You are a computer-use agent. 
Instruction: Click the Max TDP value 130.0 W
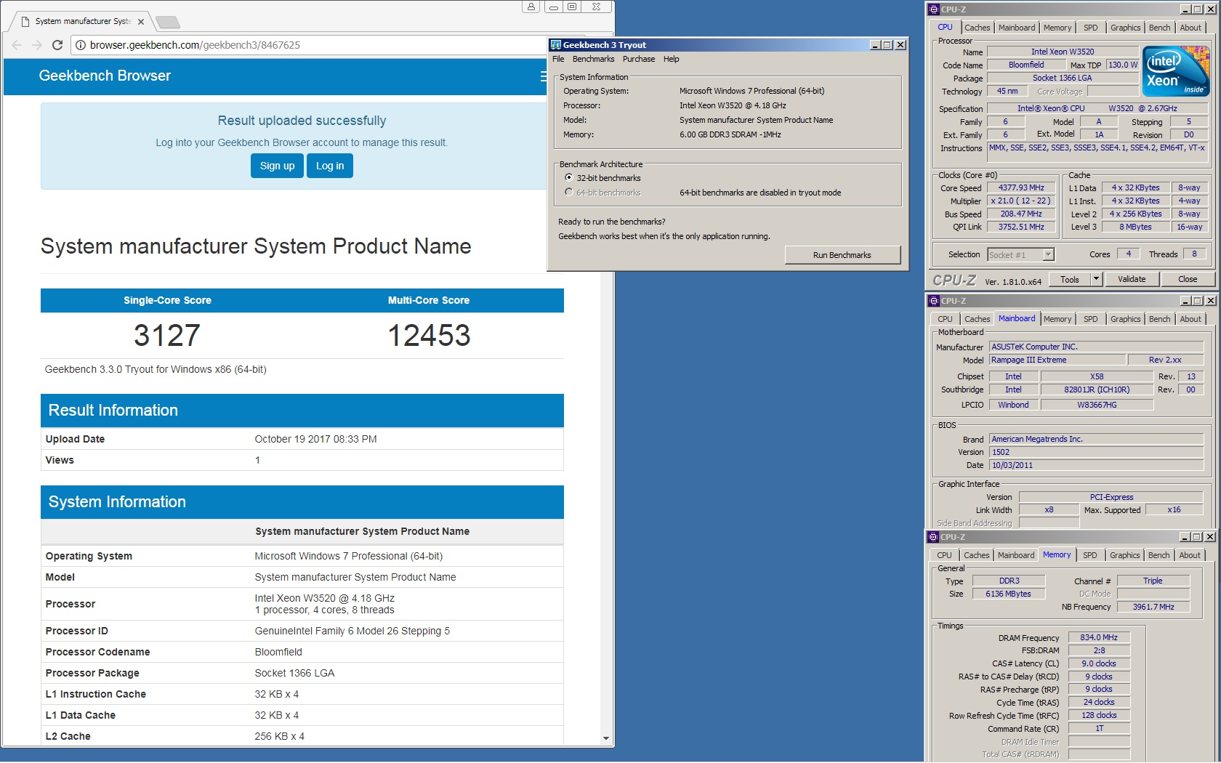[1123, 65]
